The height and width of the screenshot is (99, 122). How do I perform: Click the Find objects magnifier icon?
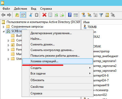pyautogui.click(x=107, y=15)
